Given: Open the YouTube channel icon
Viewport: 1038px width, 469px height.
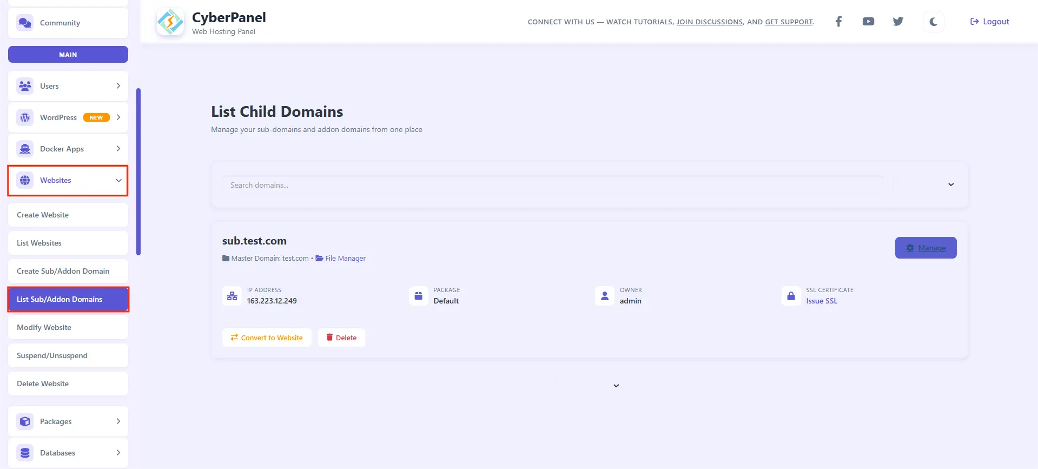Looking at the screenshot, I should (868, 22).
